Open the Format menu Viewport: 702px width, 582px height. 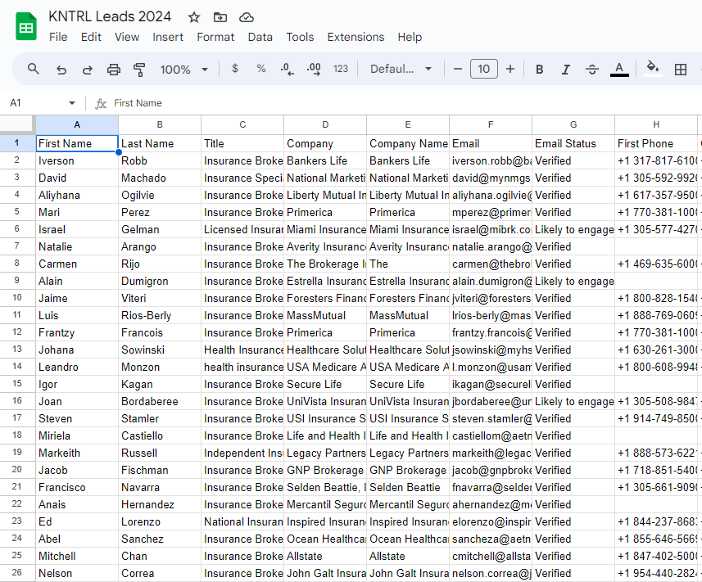tap(215, 37)
